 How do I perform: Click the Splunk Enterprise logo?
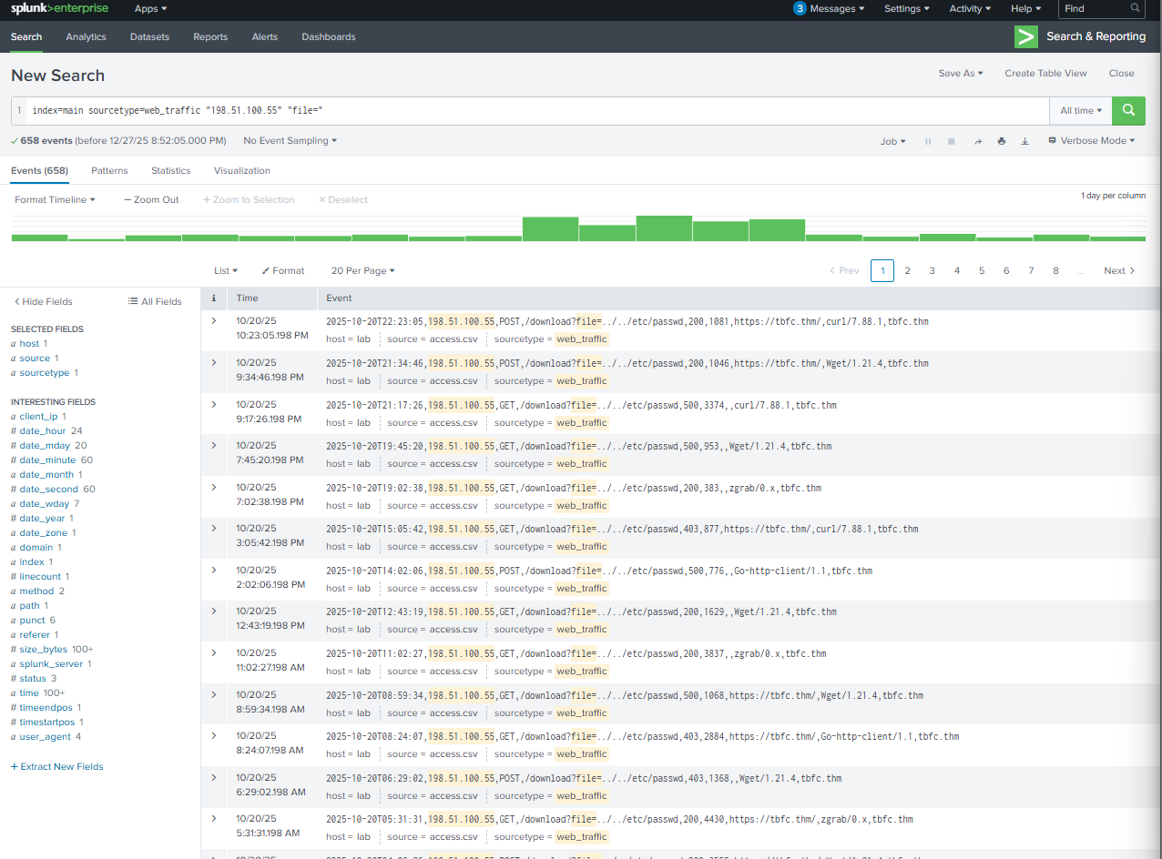59,9
